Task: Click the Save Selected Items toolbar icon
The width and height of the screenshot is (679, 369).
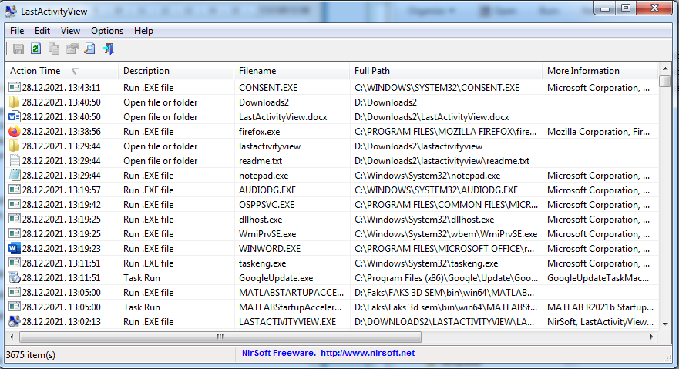Action: click(x=18, y=49)
